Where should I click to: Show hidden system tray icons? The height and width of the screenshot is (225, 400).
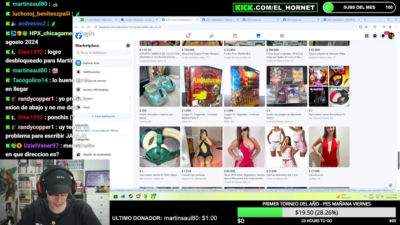365,196
